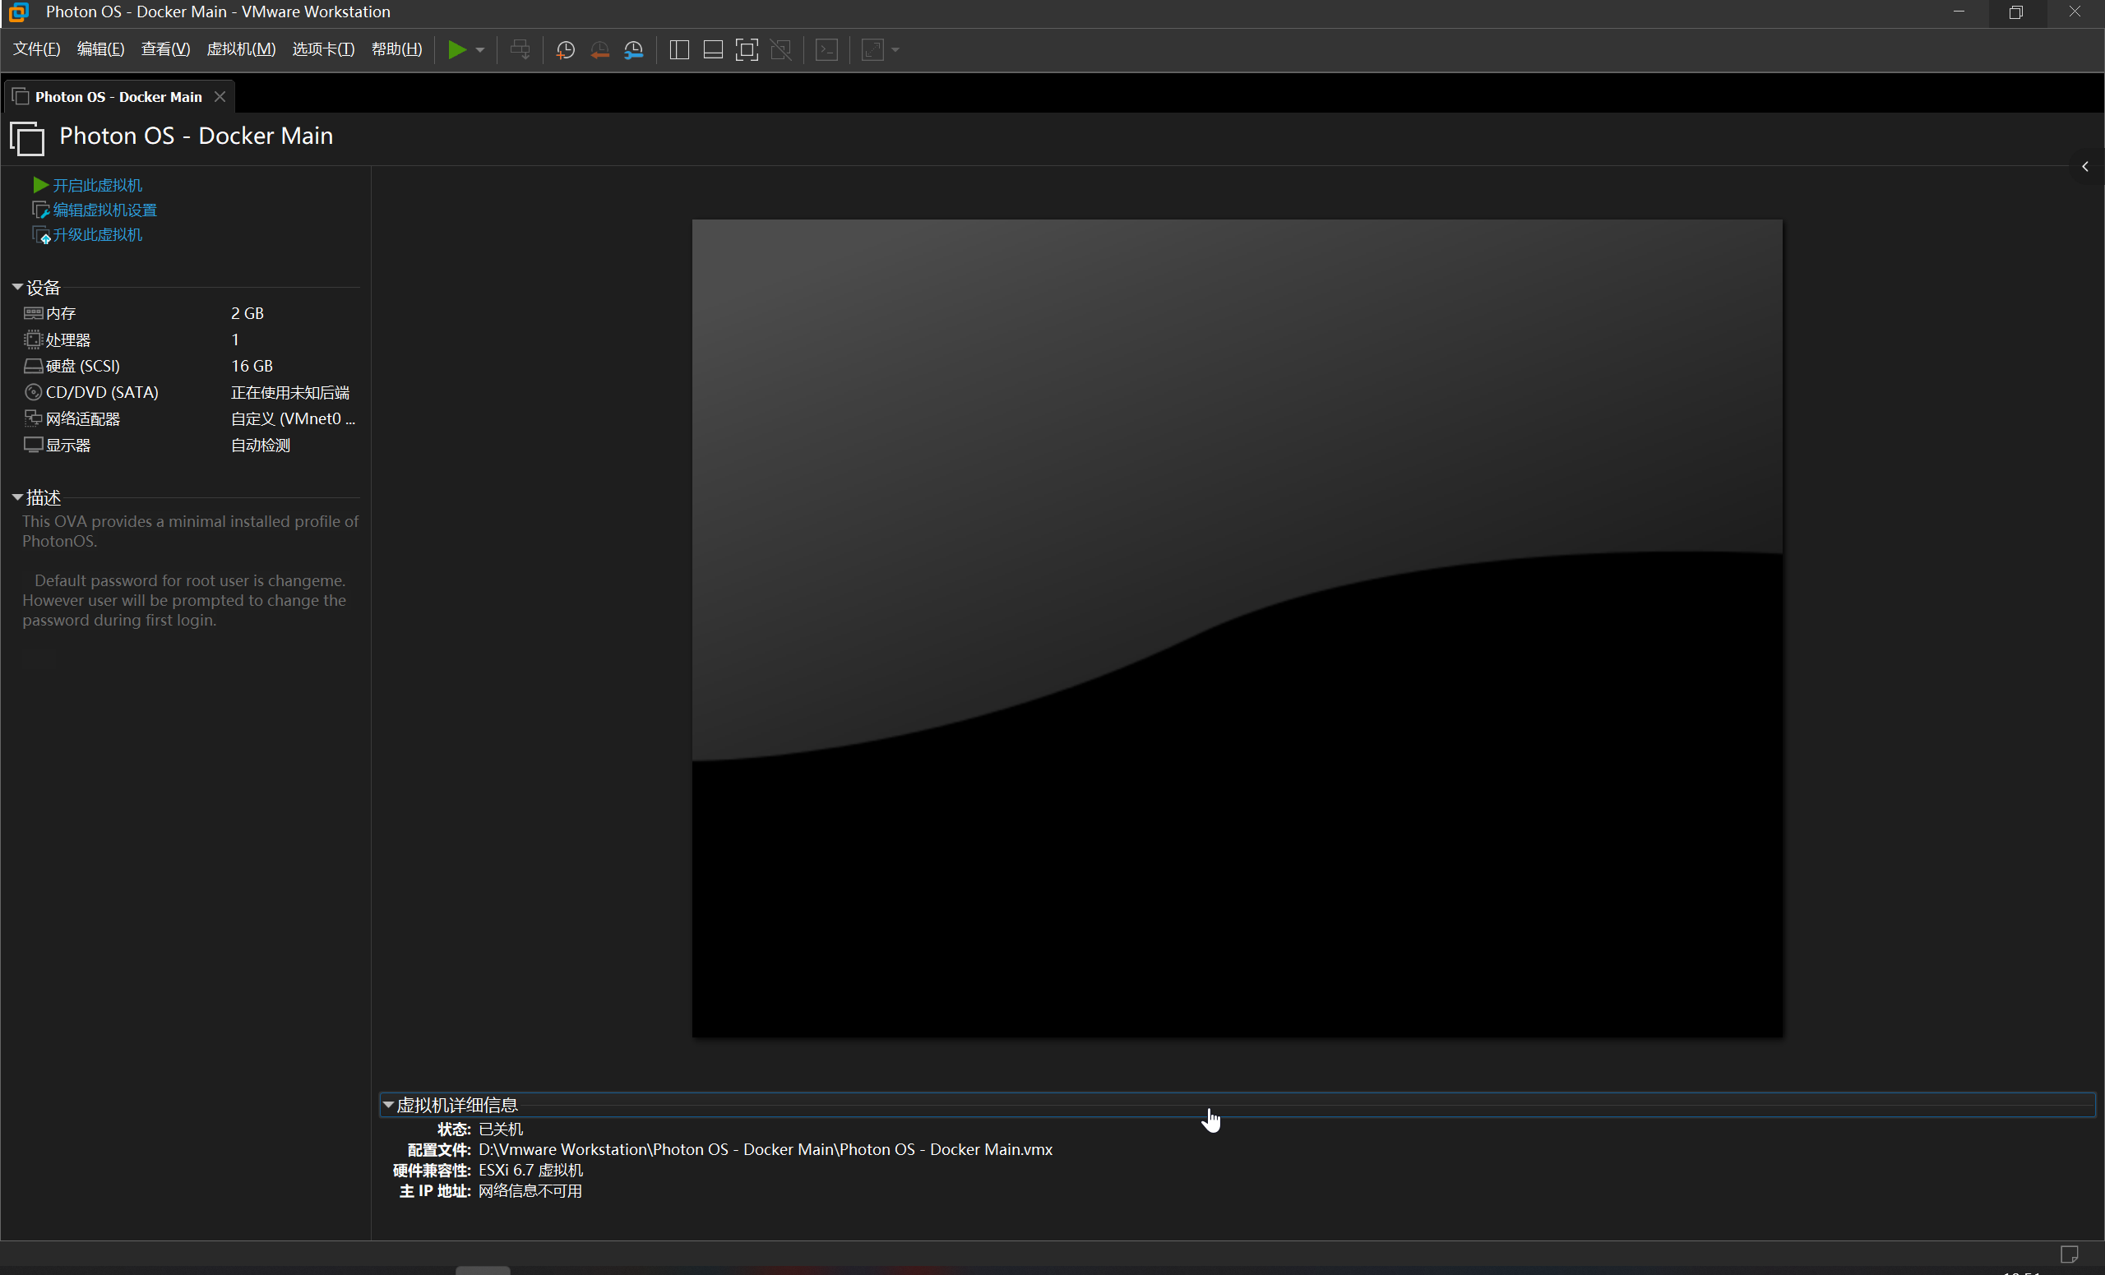Open the power options dropdown arrow
Viewport: 2105px width, 1275px height.
pos(480,49)
